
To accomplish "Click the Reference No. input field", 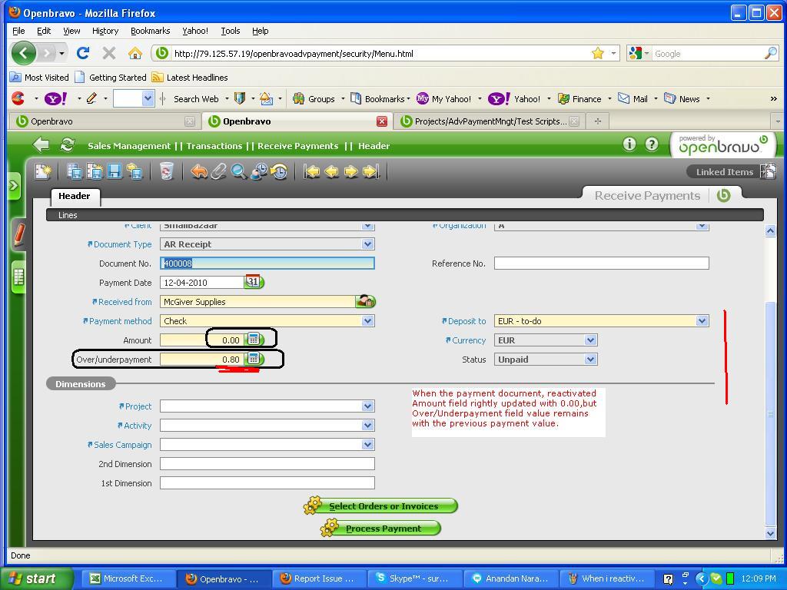I will point(601,263).
